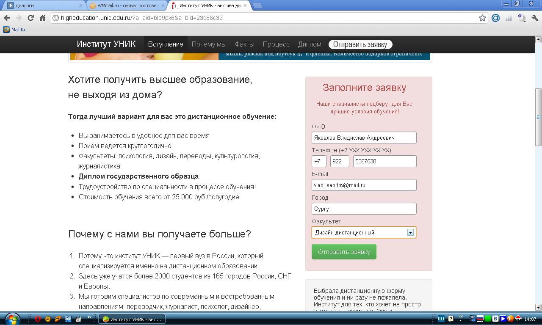Close the Институт УНИК tab
Image resolution: width=542 pixels, height=325 pixels.
pos(246,6)
